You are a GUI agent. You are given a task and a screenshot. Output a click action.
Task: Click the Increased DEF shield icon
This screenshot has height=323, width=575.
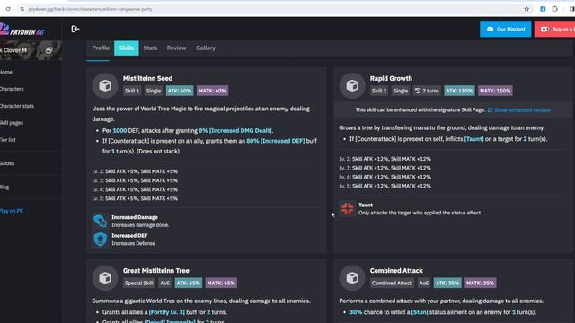[100, 240]
